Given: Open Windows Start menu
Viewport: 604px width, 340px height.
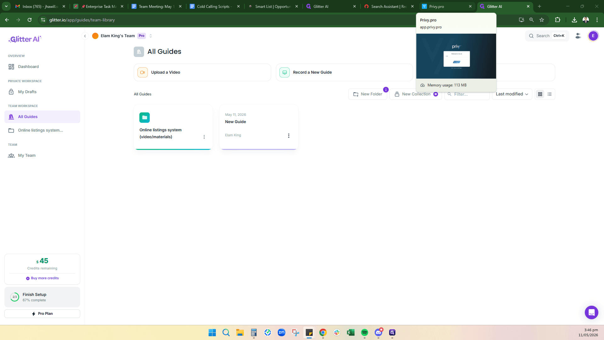Looking at the screenshot, I should click(212, 332).
